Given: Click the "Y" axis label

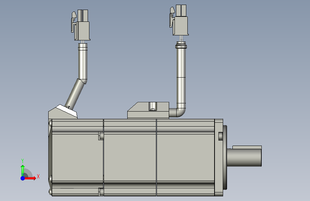Looking at the screenshot, I should pyautogui.click(x=23, y=161).
